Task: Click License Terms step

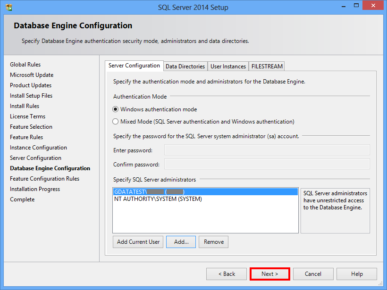Action: click(28, 116)
